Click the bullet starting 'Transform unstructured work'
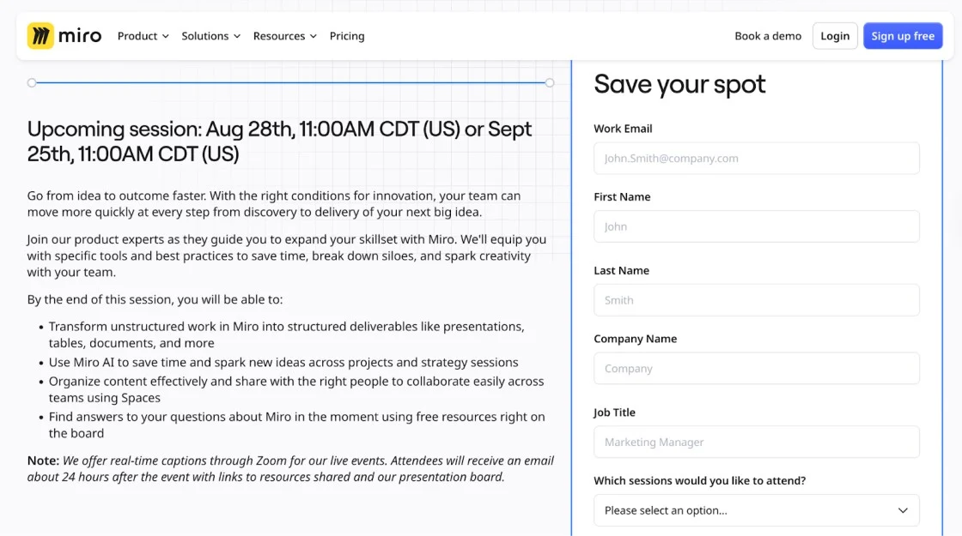The width and height of the screenshot is (962, 536). point(287,334)
